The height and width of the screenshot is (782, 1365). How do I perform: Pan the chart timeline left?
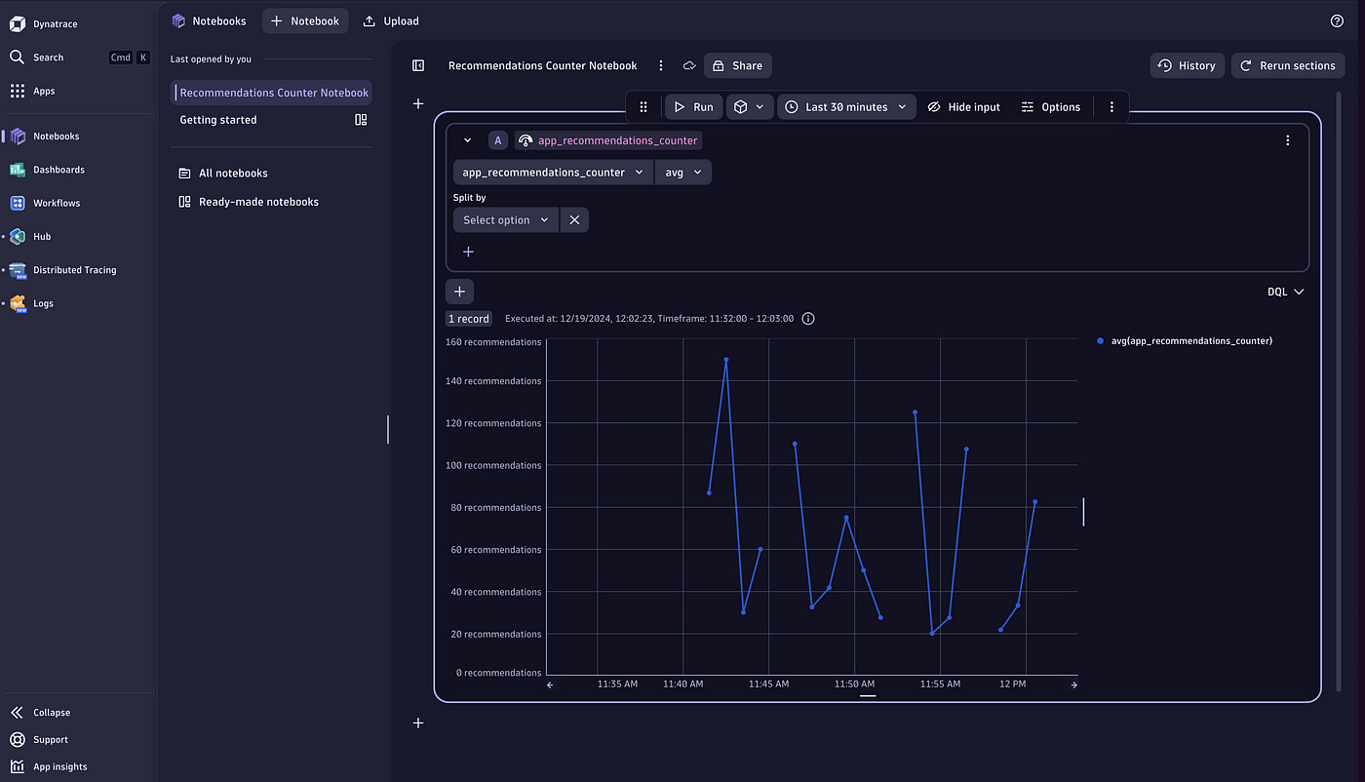coord(550,684)
